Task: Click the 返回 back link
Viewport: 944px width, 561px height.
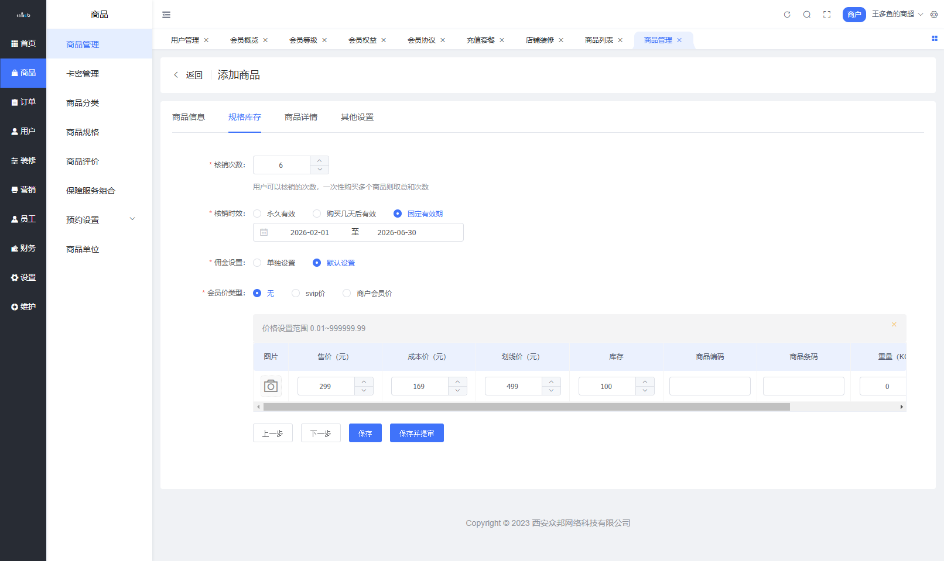Action: pyautogui.click(x=188, y=75)
